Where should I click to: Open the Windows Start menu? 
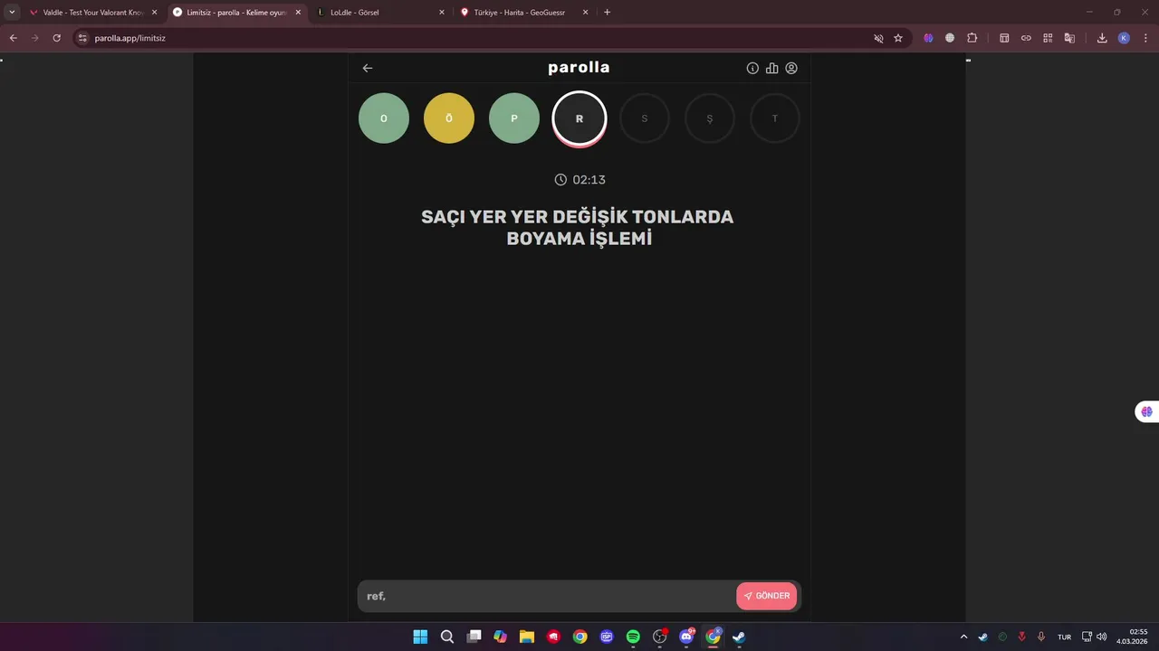click(420, 637)
